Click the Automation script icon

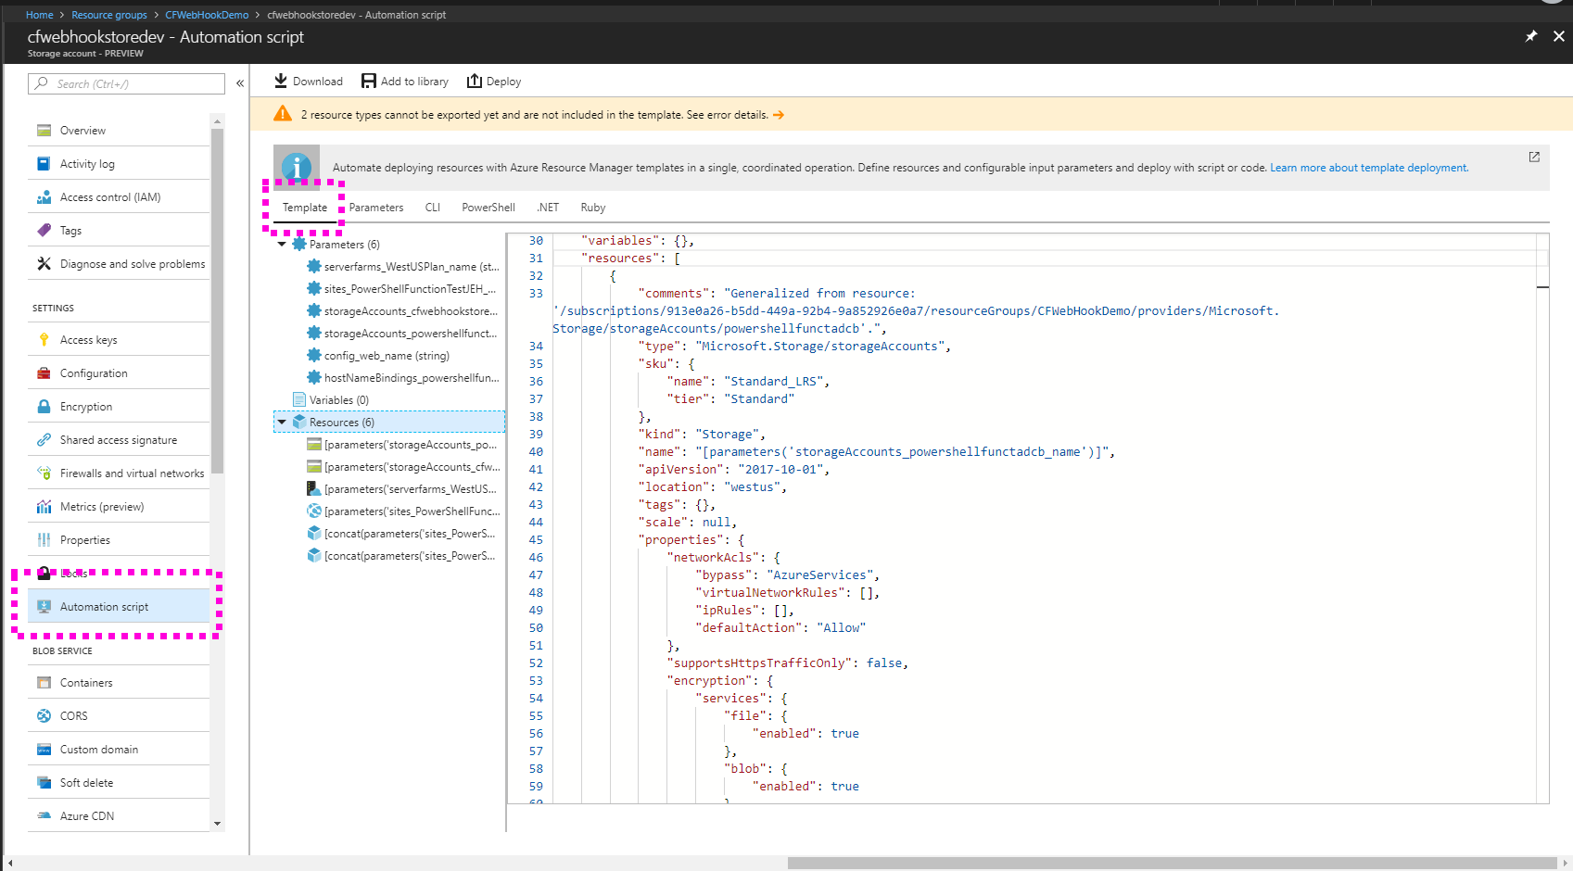(x=44, y=607)
